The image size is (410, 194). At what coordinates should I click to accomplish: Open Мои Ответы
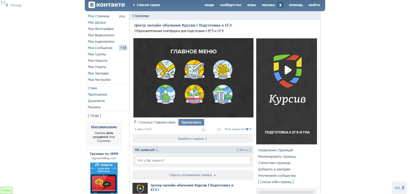pos(97,67)
